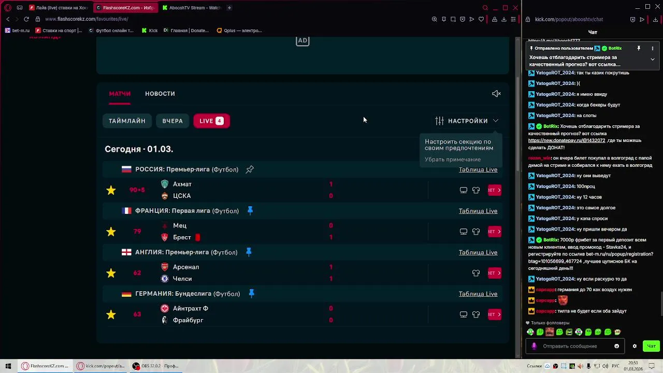Open three-dot menu on pinned message
The height and width of the screenshot is (373, 663).
click(653, 48)
